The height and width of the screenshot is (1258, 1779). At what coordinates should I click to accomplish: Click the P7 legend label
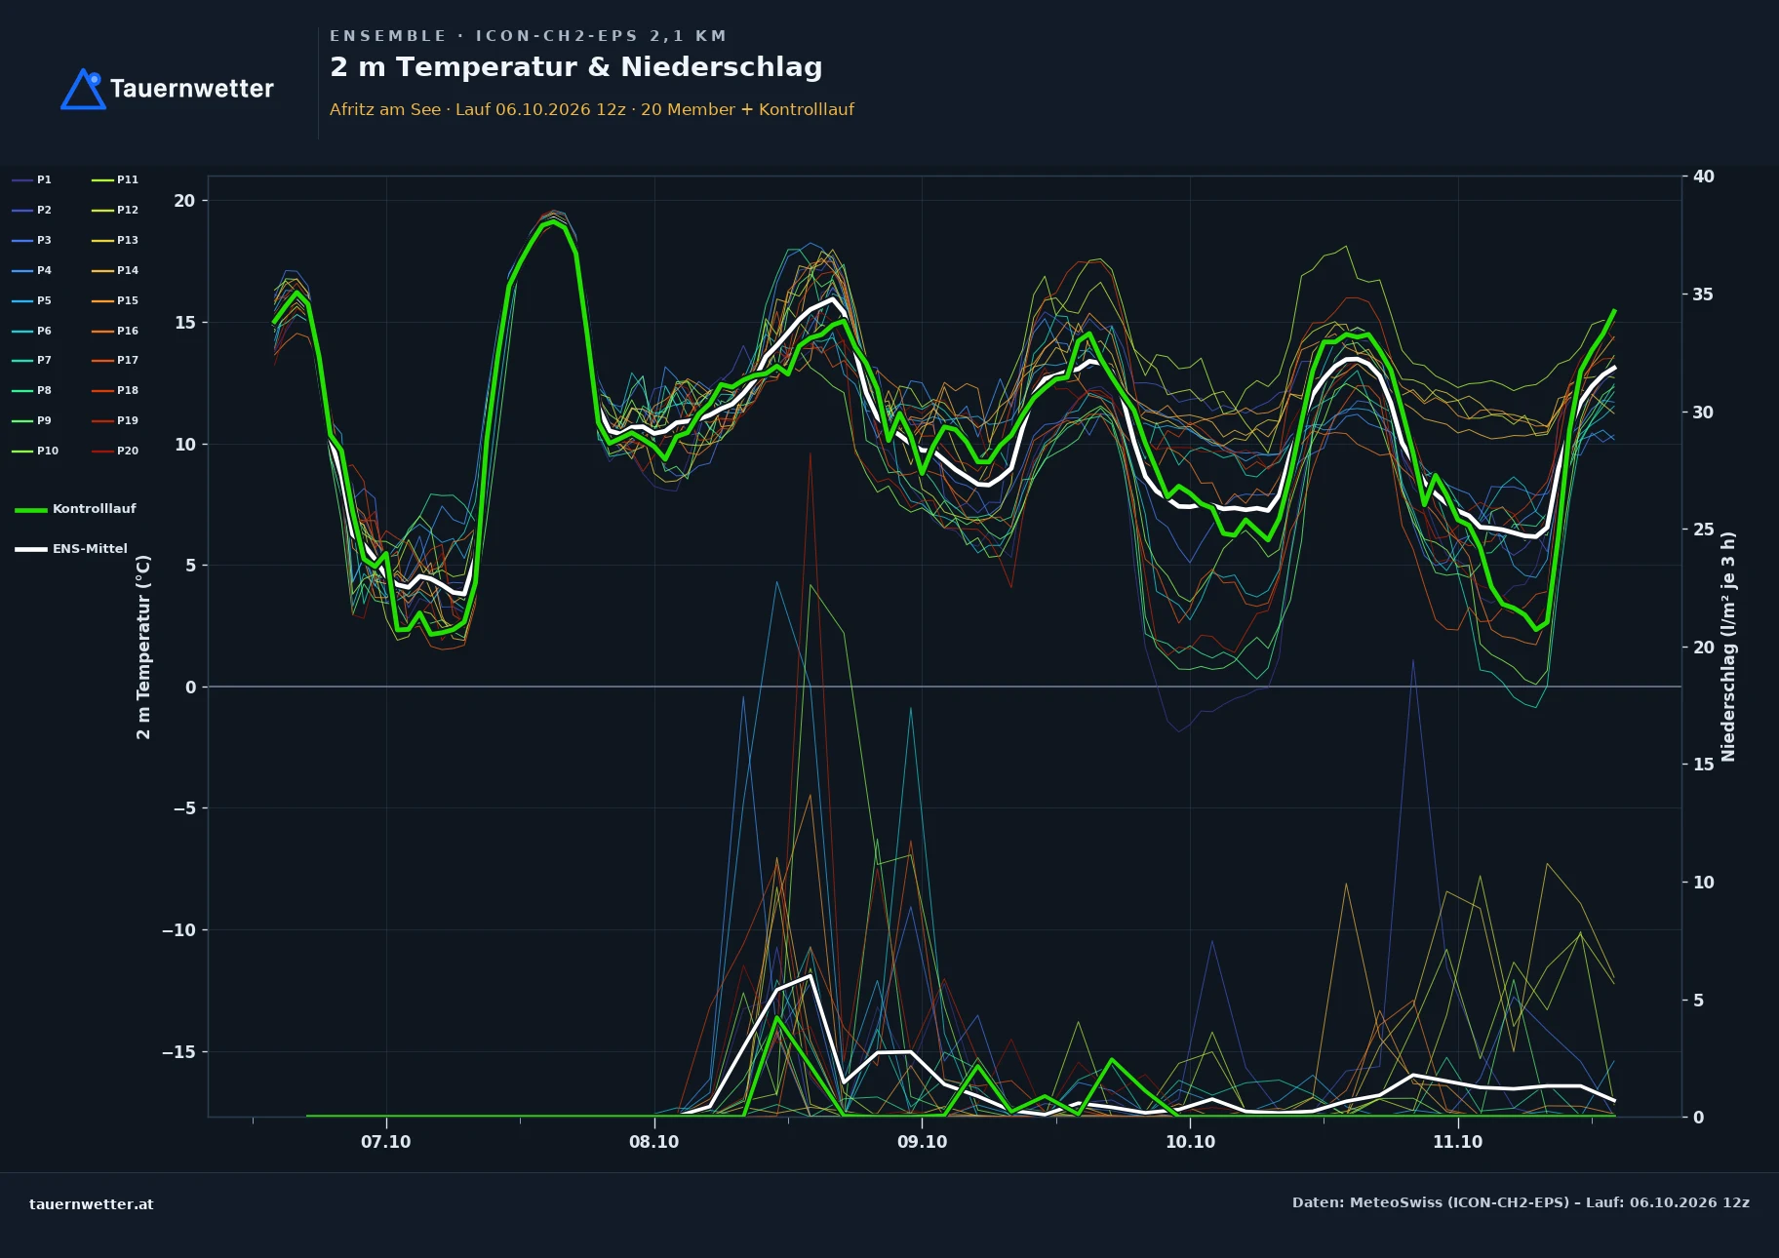tap(44, 361)
